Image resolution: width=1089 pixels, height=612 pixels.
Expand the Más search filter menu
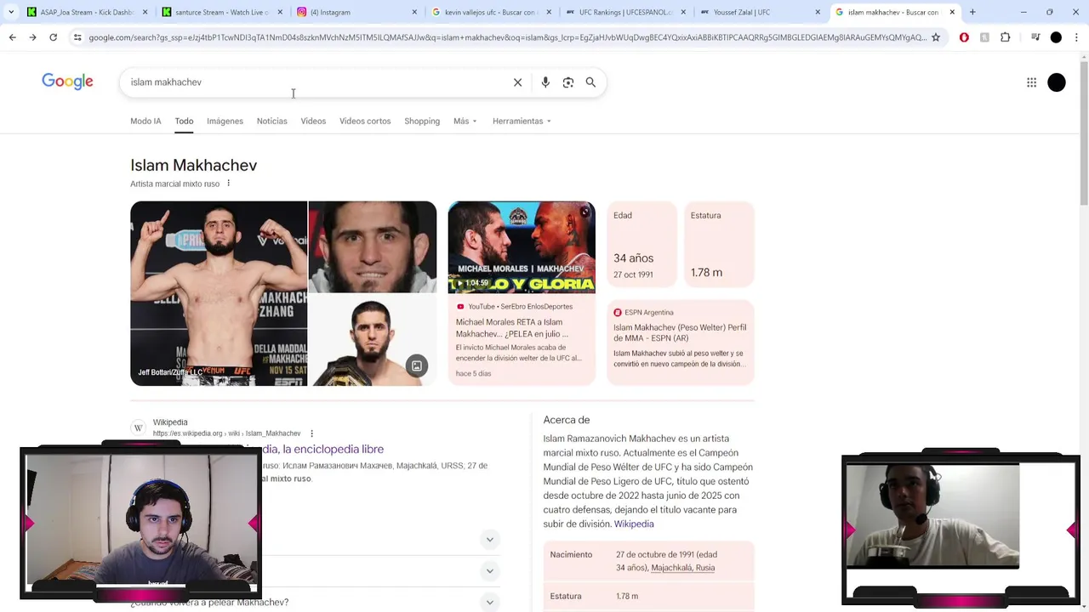[x=465, y=121]
